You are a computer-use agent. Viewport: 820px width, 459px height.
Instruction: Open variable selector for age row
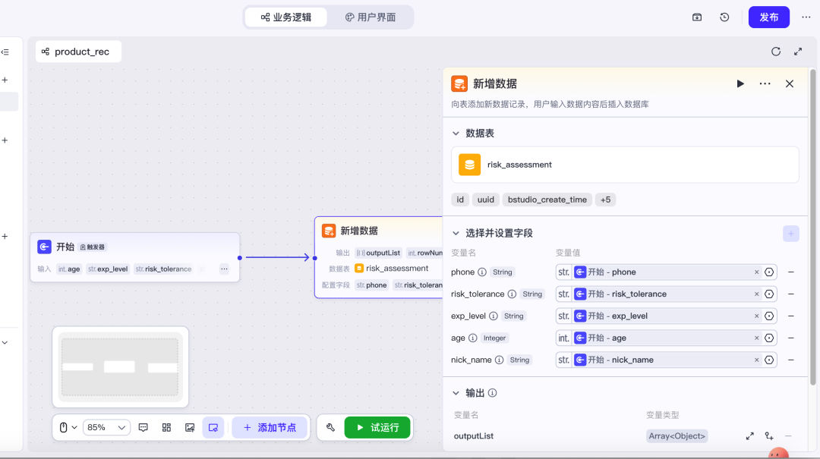click(x=769, y=338)
